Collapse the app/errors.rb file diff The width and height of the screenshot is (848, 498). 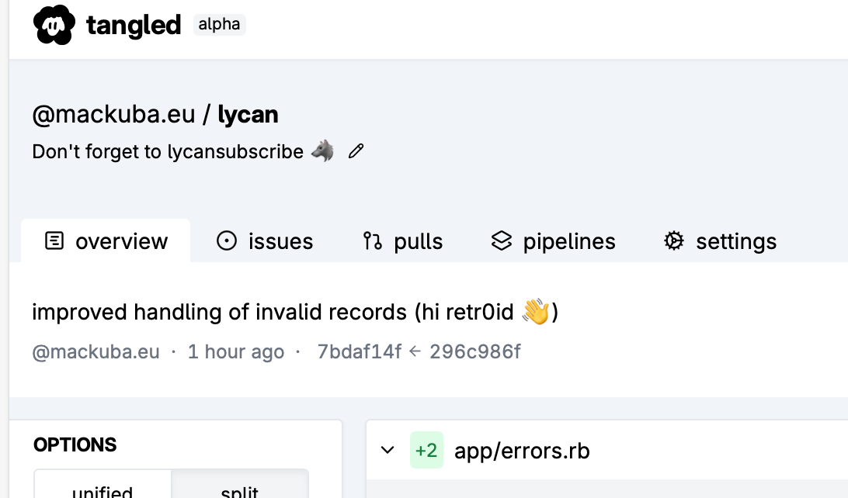[x=388, y=451]
